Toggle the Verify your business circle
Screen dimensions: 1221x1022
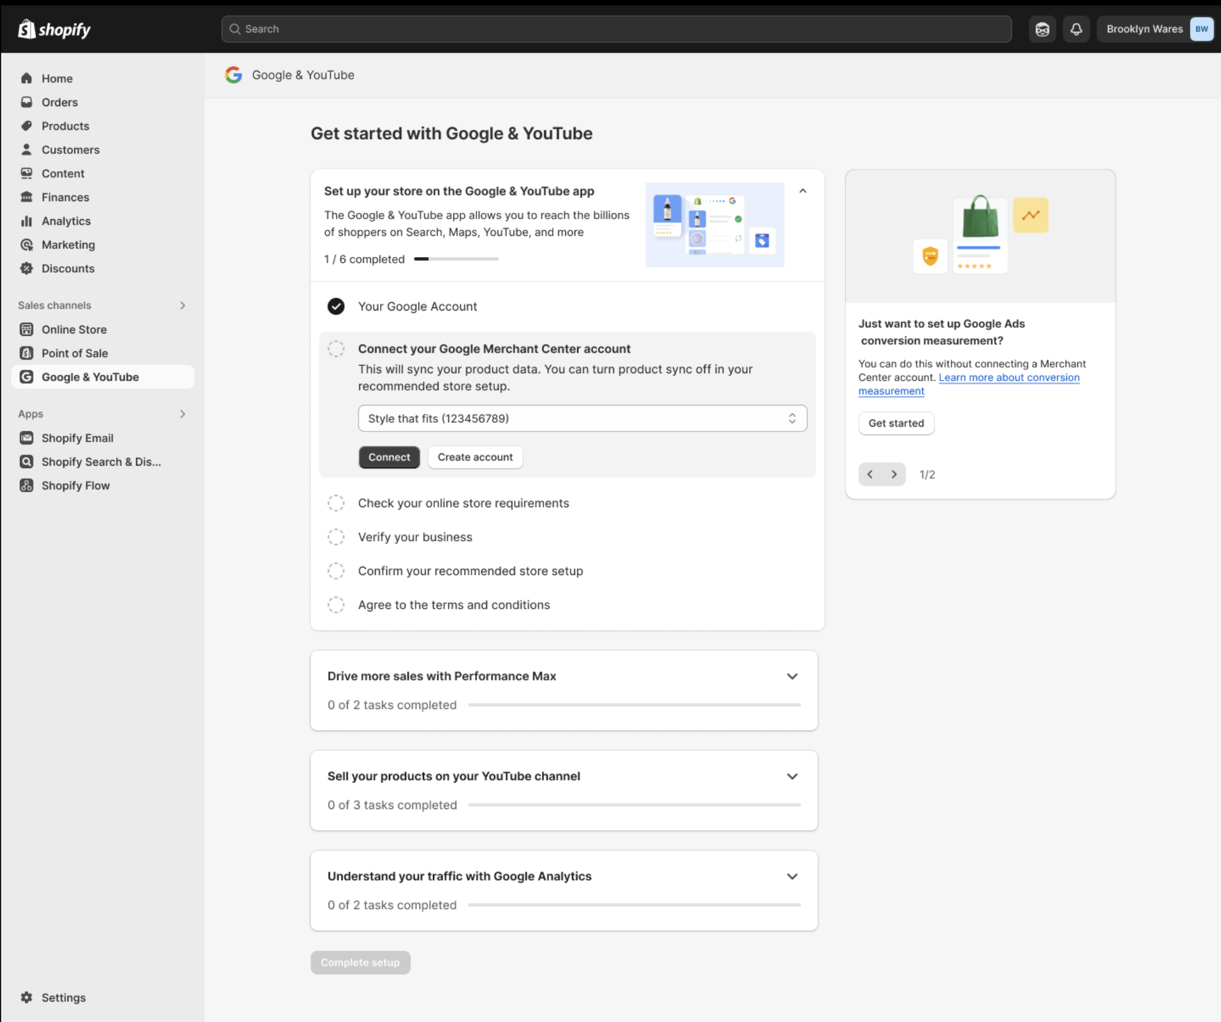coord(336,536)
